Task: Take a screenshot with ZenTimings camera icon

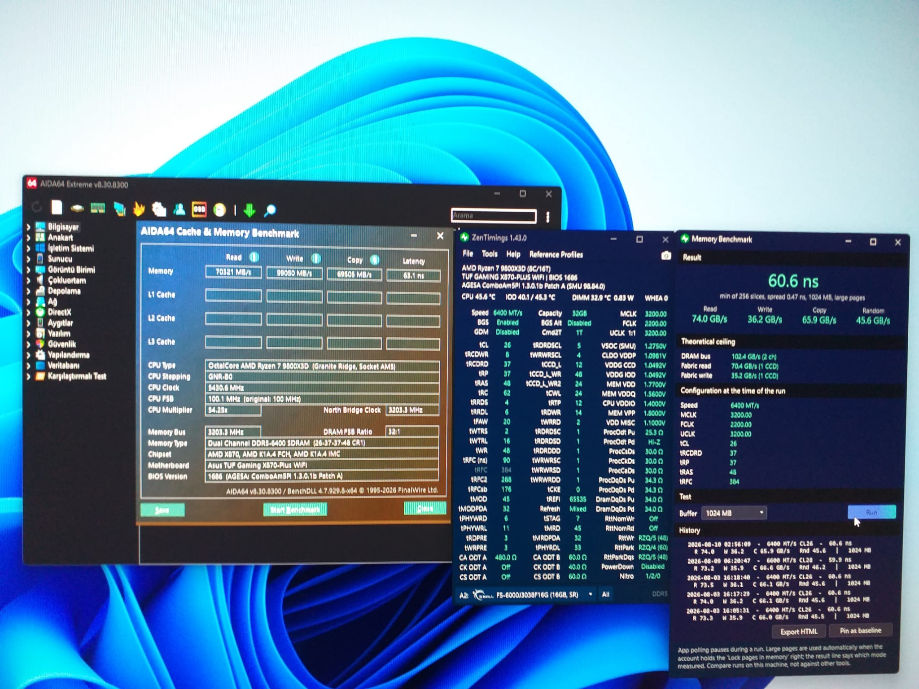Action: pyautogui.click(x=666, y=255)
